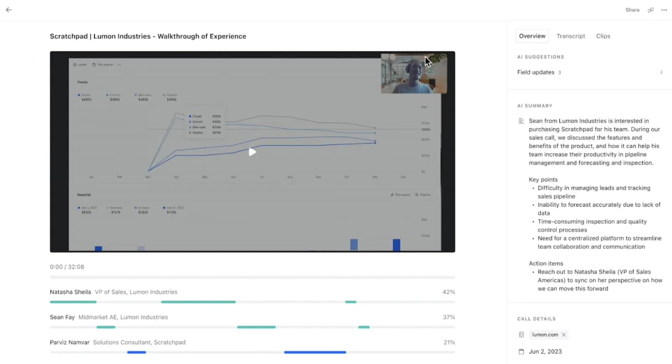
Task: Play the call recording video
Action: [253, 152]
